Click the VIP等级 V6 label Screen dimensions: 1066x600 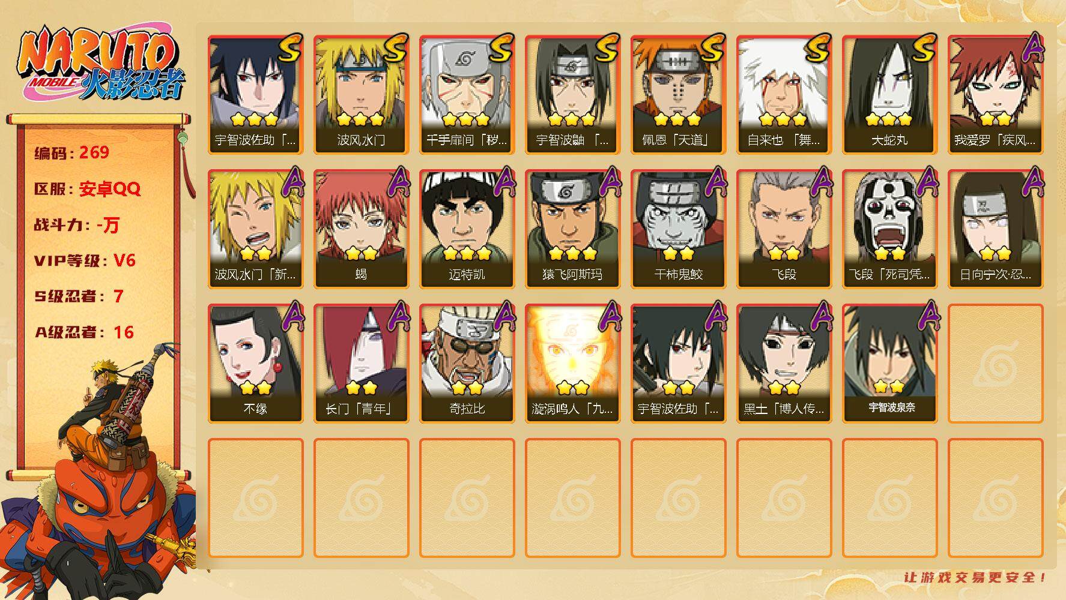[x=85, y=260]
